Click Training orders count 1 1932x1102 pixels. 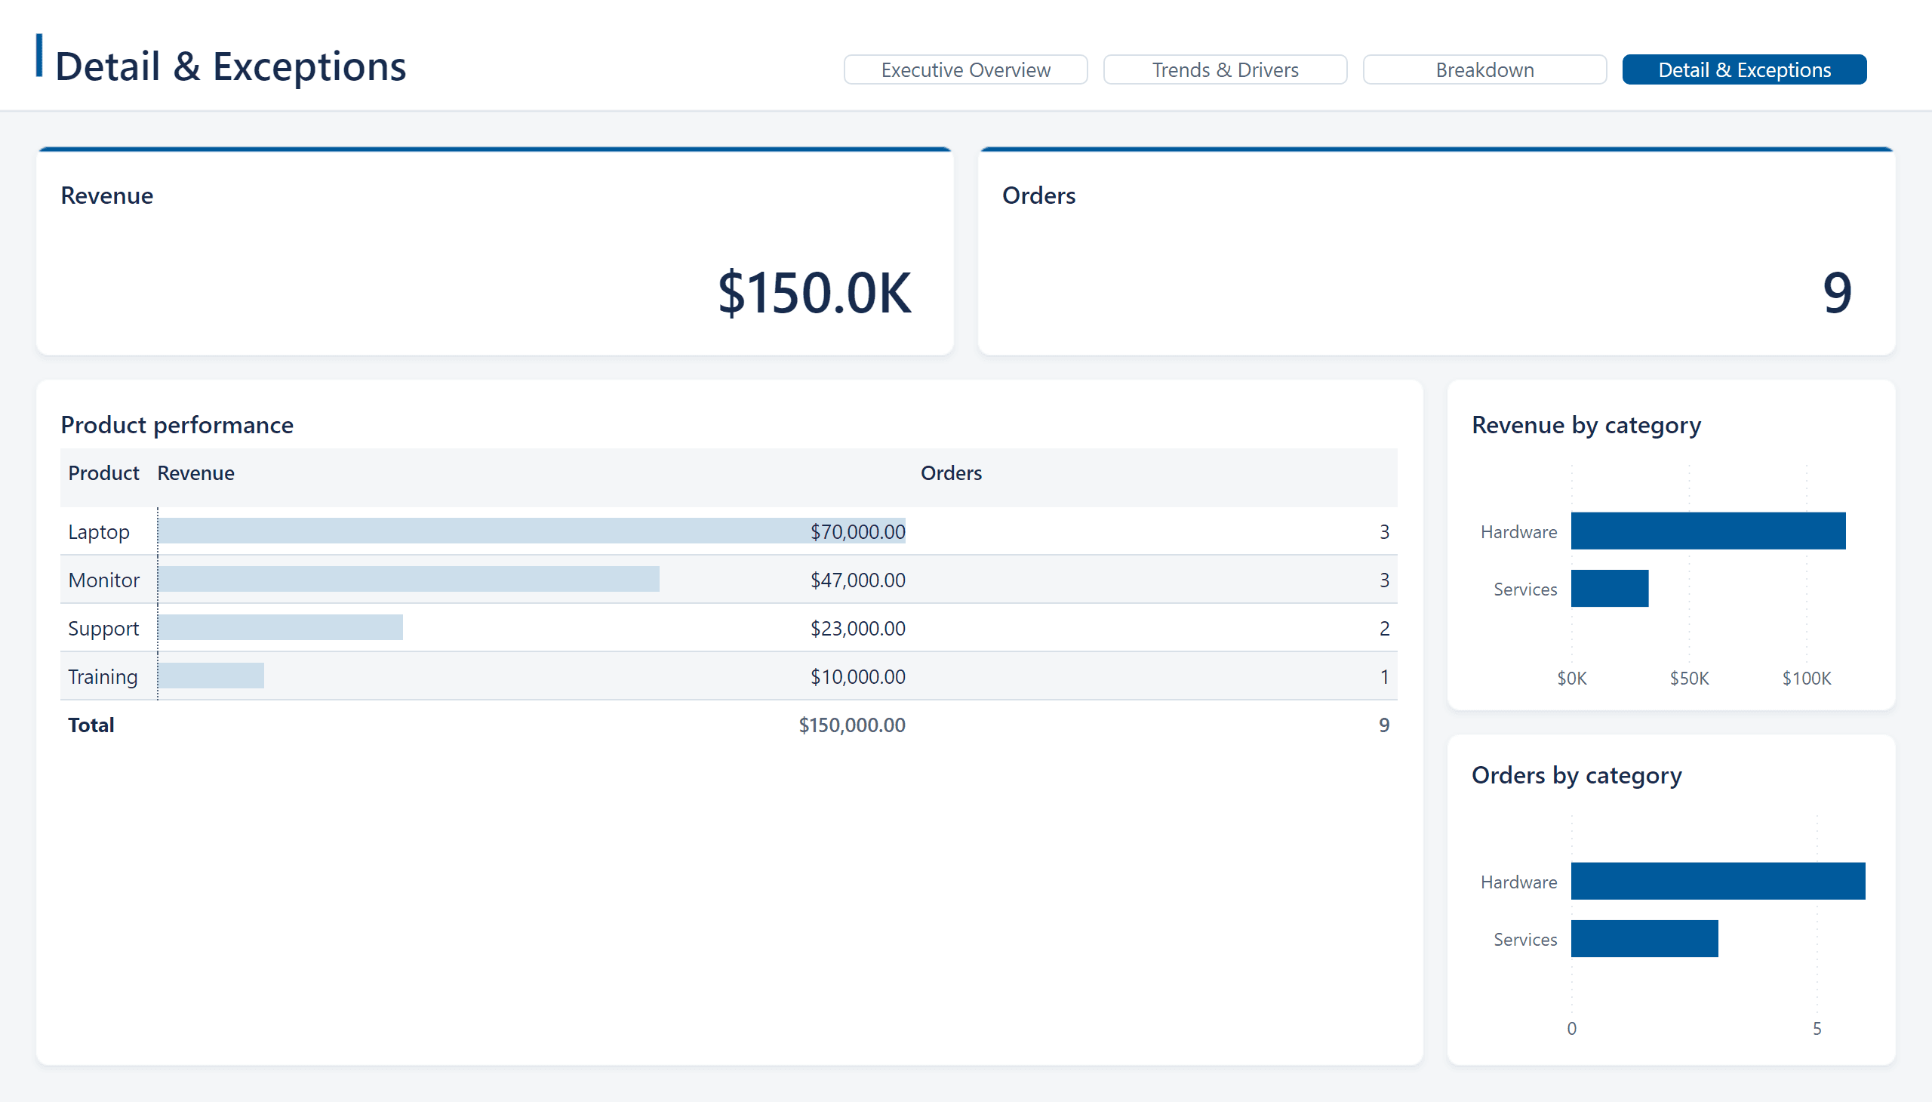[1384, 676]
